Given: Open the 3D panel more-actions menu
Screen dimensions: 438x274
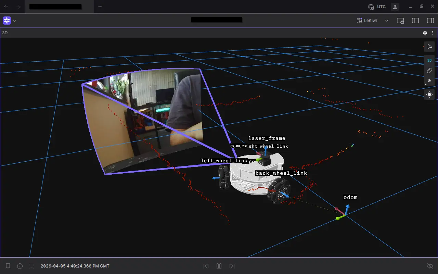Looking at the screenshot, I should [432, 33].
